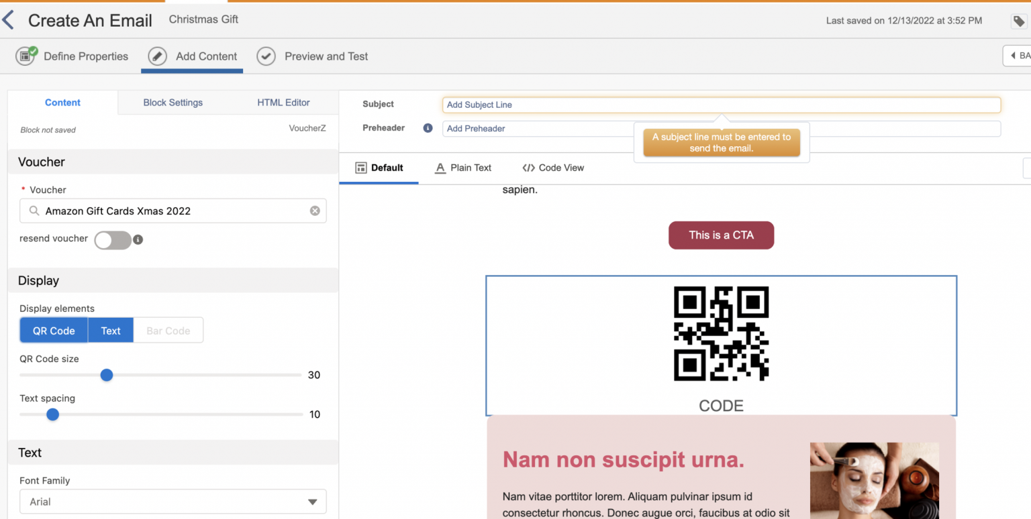Open the tag icon at top right
Viewport: 1031px width, 519px height.
pos(1018,21)
